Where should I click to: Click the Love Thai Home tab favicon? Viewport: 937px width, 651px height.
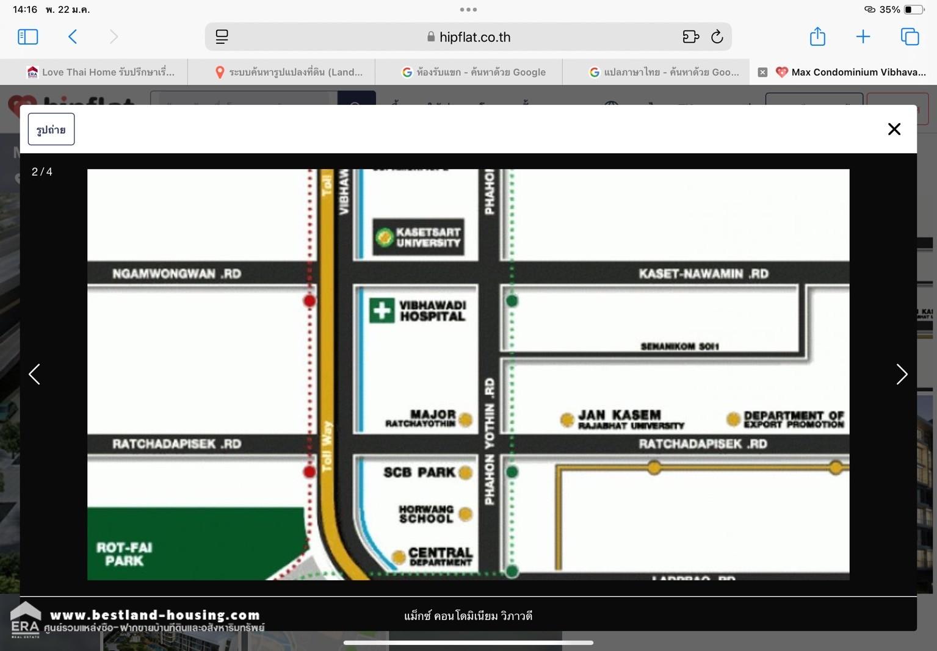point(32,72)
